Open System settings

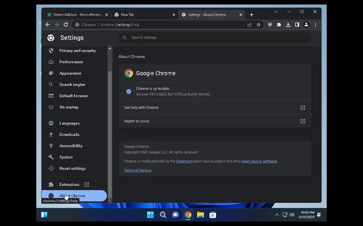pyautogui.click(x=74, y=157)
